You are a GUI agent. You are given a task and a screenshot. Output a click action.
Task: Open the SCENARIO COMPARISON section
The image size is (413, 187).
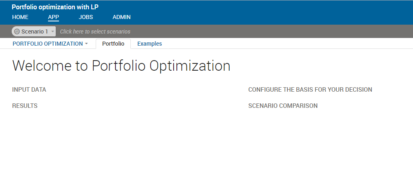tap(283, 105)
